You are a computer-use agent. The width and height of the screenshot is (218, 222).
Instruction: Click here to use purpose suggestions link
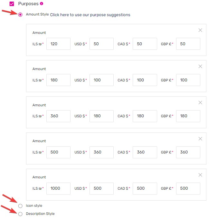pos(90,15)
